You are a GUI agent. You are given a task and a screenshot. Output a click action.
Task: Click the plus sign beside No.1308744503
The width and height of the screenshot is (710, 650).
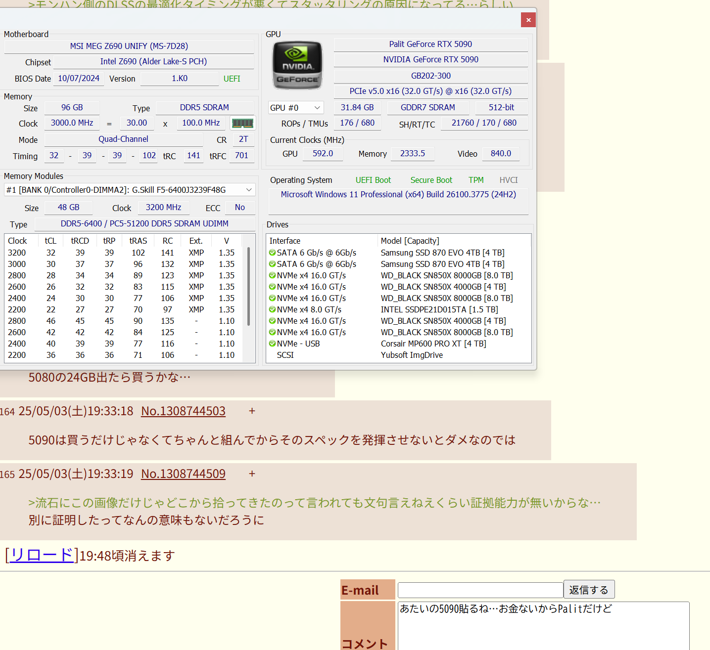(x=252, y=411)
